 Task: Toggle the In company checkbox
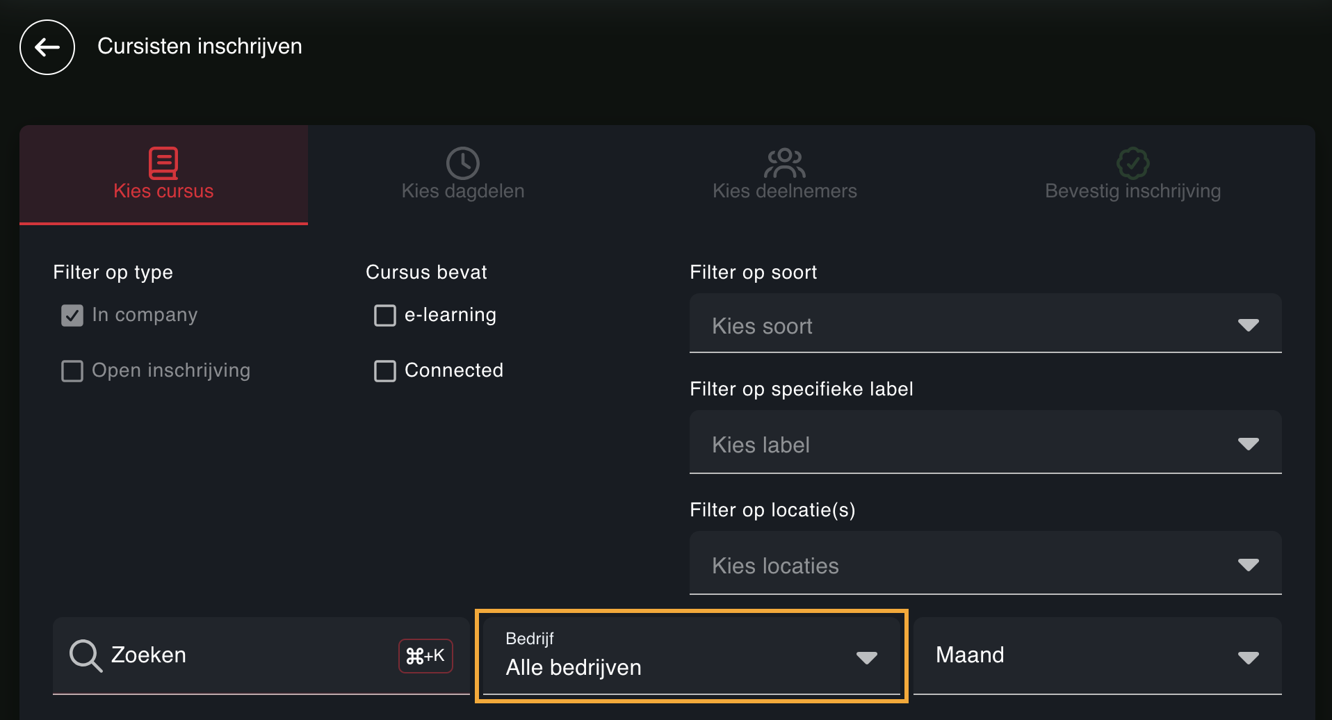click(x=72, y=316)
